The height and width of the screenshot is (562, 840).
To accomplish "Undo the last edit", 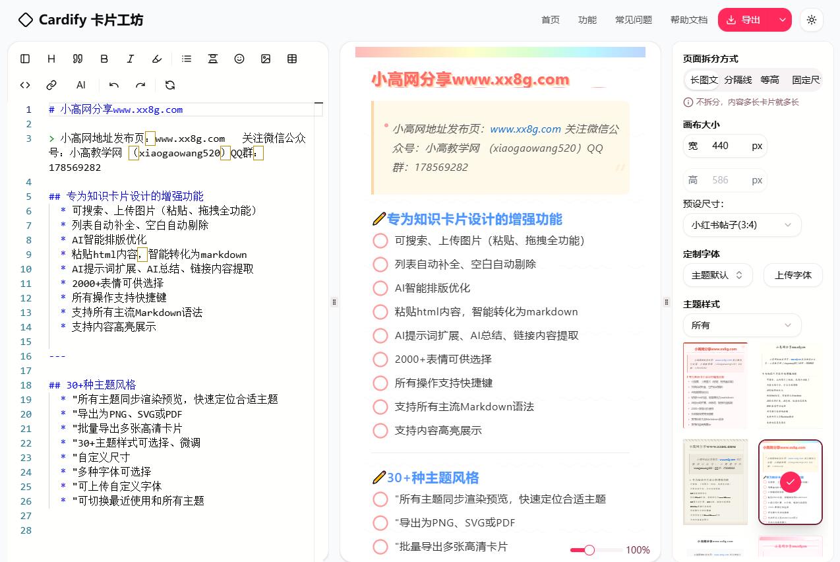I will click(x=114, y=85).
